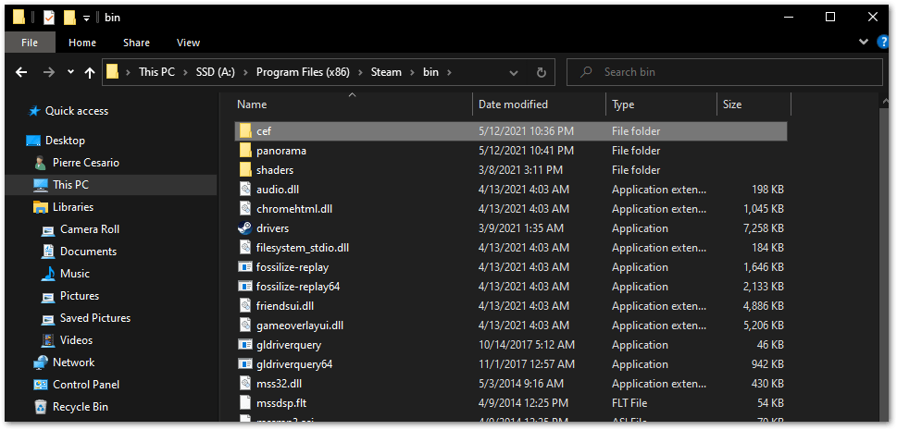Open the cef folder icon

[x=245, y=131]
